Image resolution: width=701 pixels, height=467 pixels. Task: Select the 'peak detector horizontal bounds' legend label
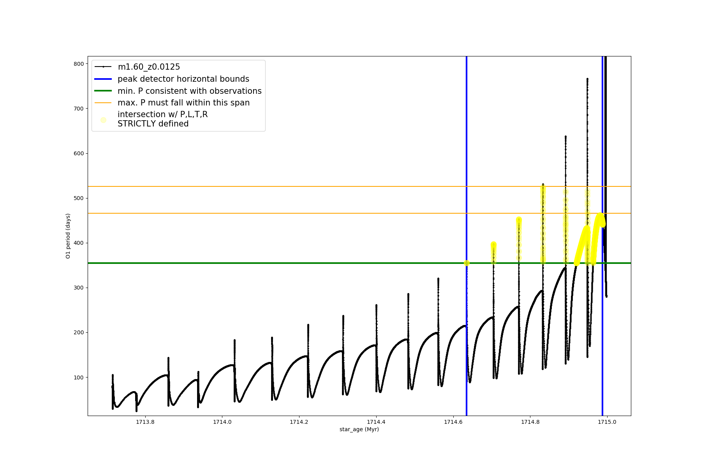click(x=183, y=79)
